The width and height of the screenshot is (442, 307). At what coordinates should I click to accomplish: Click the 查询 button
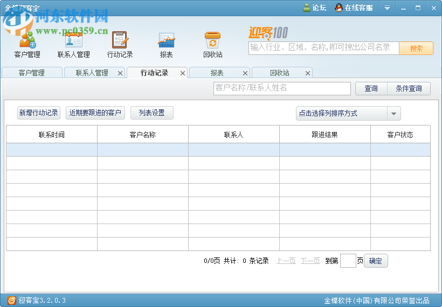[371, 88]
